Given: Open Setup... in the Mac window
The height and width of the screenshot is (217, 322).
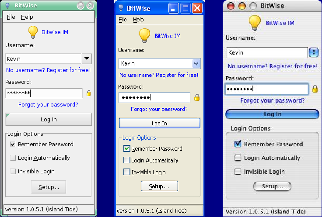Looking at the screenshot, I should 272,186.
